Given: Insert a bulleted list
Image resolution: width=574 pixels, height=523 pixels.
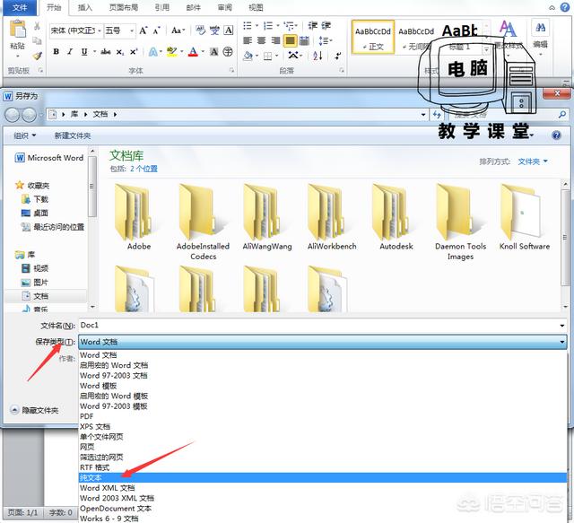Looking at the screenshot, I should coord(248,25).
